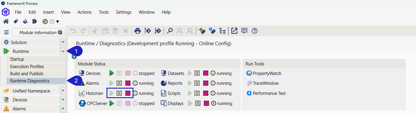416x113 pixels.
Task: Print using the printer icon
Action: tap(137, 31)
